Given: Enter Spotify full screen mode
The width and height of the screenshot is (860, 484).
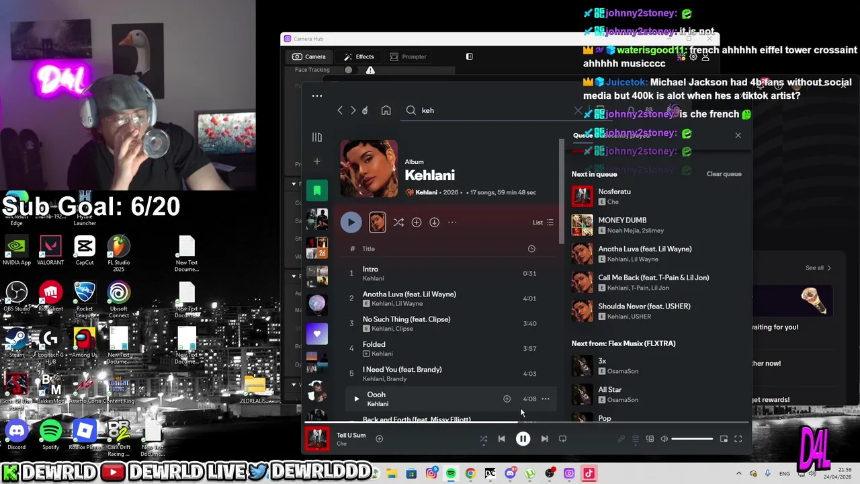Looking at the screenshot, I should coord(738,439).
